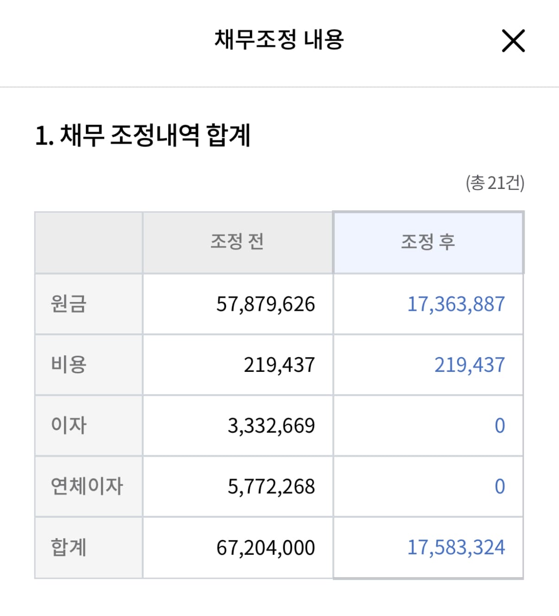This screenshot has width=559, height=616.
Task: Select the 조정 후 column header
Action: [428, 241]
